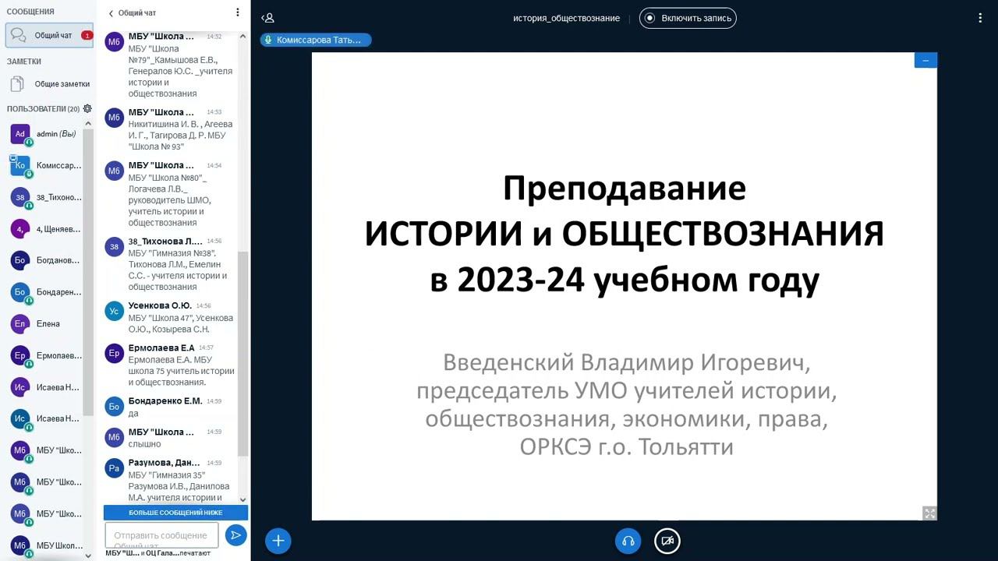Click sender name Ермолаева Е.А in chat
998x561 pixels.
[x=161, y=348]
